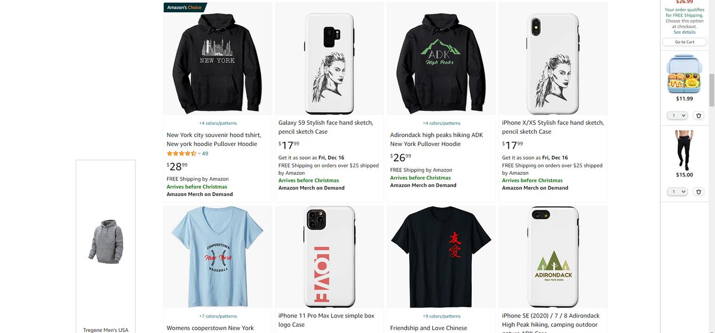715x333 pixels.
Task: Click the Friendship and Love Chinese tshirt image
Action: 441,257
